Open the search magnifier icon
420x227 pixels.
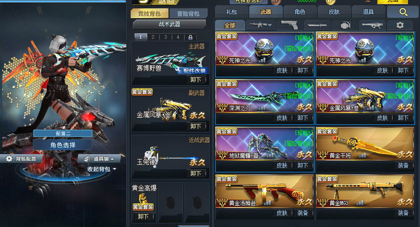click(403, 12)
